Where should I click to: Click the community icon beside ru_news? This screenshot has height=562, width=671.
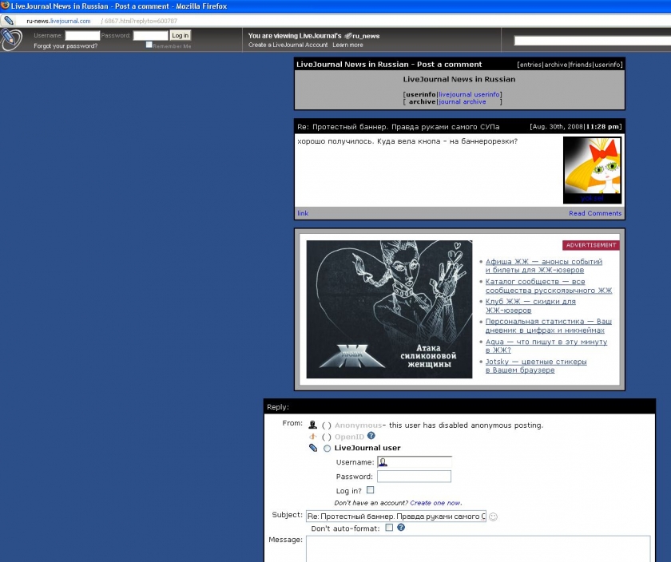click(348, 36)
